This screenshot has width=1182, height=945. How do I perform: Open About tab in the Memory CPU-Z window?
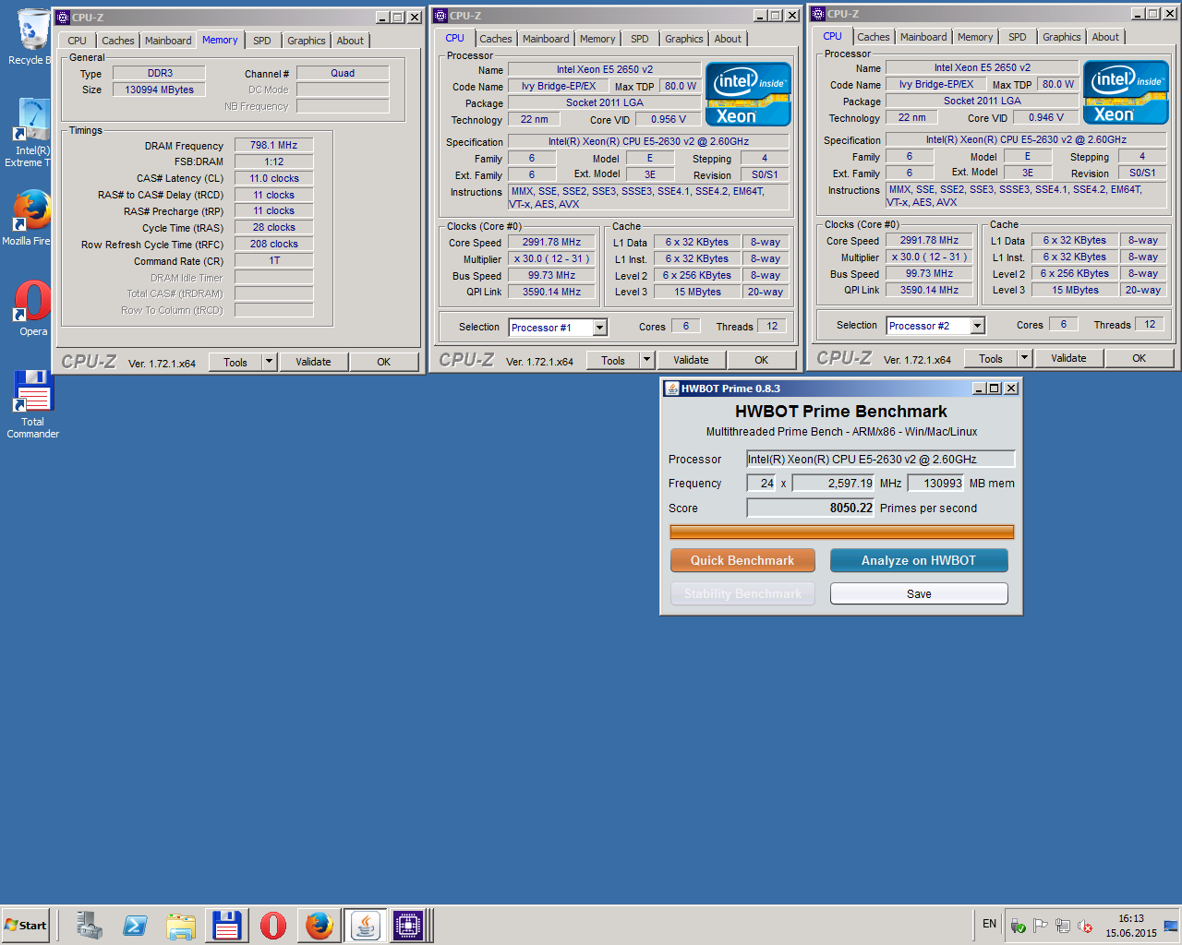coord(350,41)
